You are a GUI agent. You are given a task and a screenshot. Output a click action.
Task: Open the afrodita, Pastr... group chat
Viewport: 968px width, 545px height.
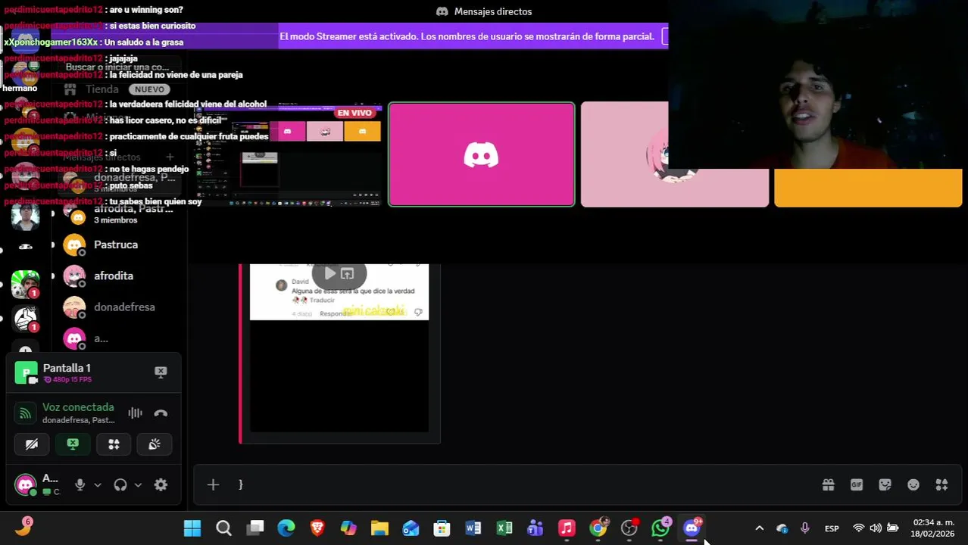[120, 214]
